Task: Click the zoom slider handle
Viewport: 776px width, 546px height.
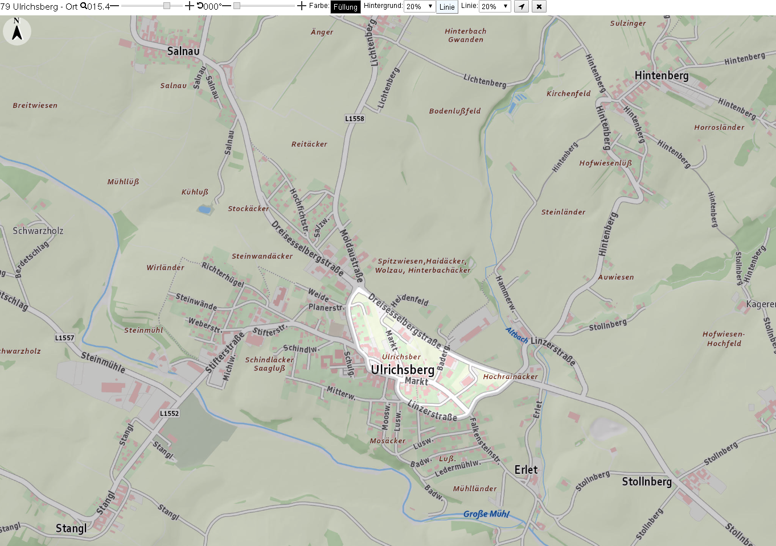Action: [167, 6]
